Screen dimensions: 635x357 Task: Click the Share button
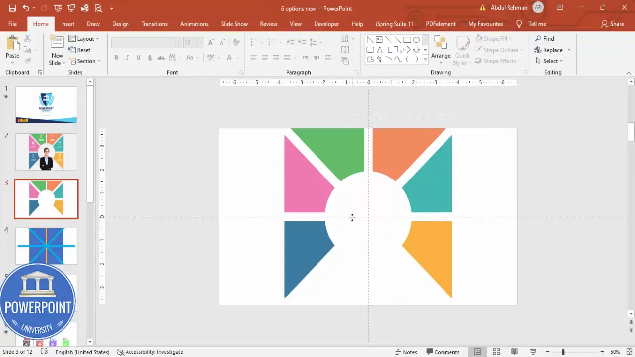tap(612, 24)
